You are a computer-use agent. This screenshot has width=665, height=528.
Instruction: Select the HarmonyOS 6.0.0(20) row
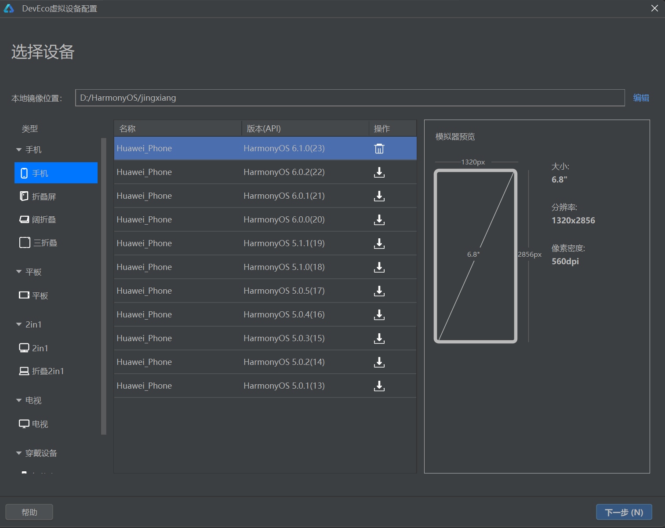click(x=265, y=220)
